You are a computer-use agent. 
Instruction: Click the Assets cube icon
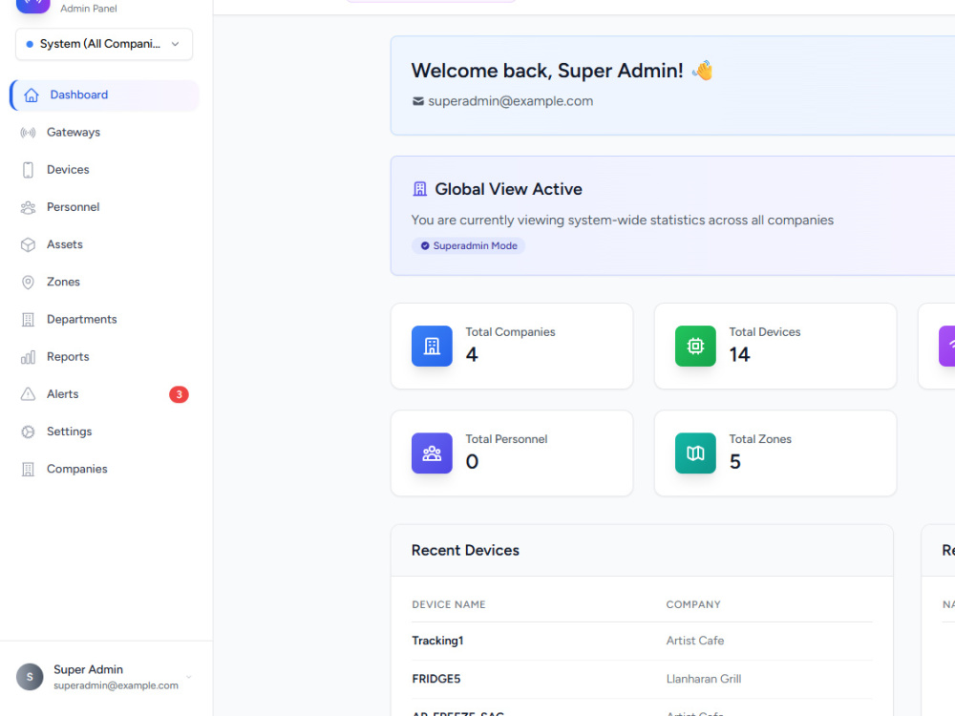click(x=28, y=244)
